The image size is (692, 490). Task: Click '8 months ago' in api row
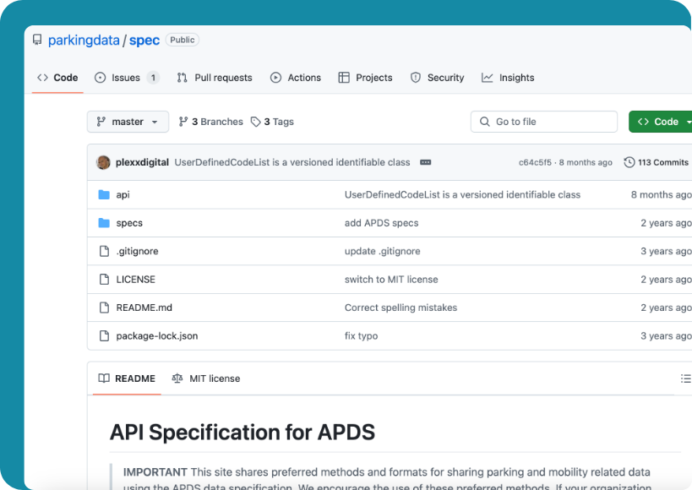[661, 194]
